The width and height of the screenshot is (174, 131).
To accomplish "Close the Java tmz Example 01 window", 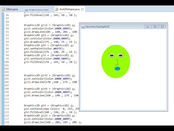I will pos(162,27).
